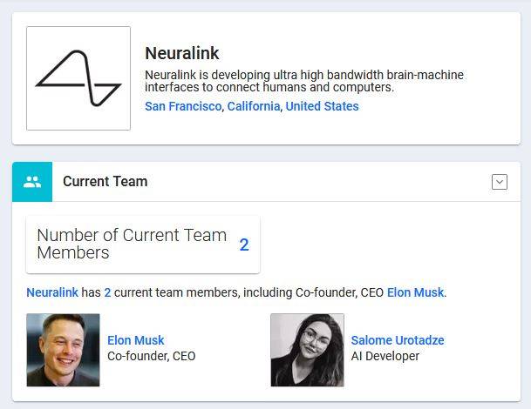Viewport: 531px width, 409px height.
Task: Open the San Francisco location link
Action: click(183, 106)
